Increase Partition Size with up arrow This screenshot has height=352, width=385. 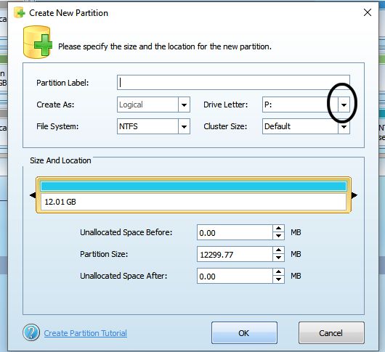click(x=278, y=250)
